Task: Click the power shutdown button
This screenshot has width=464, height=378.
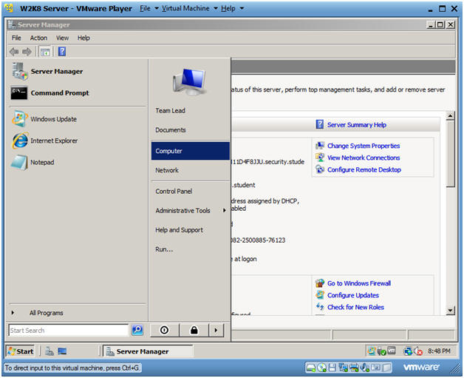Action: pos(164,330)
